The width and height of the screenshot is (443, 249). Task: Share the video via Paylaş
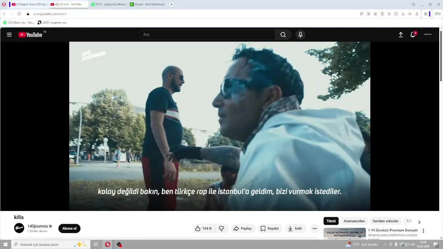coord(243,229)
